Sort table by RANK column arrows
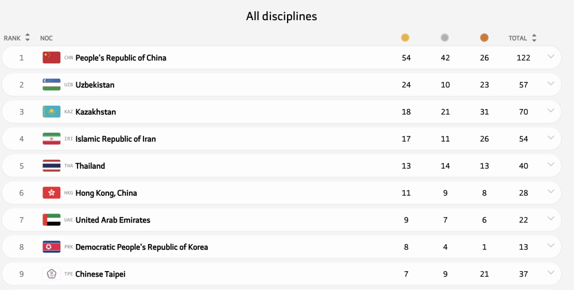Viewport: 574px width, 290px height. click(28, 38)
